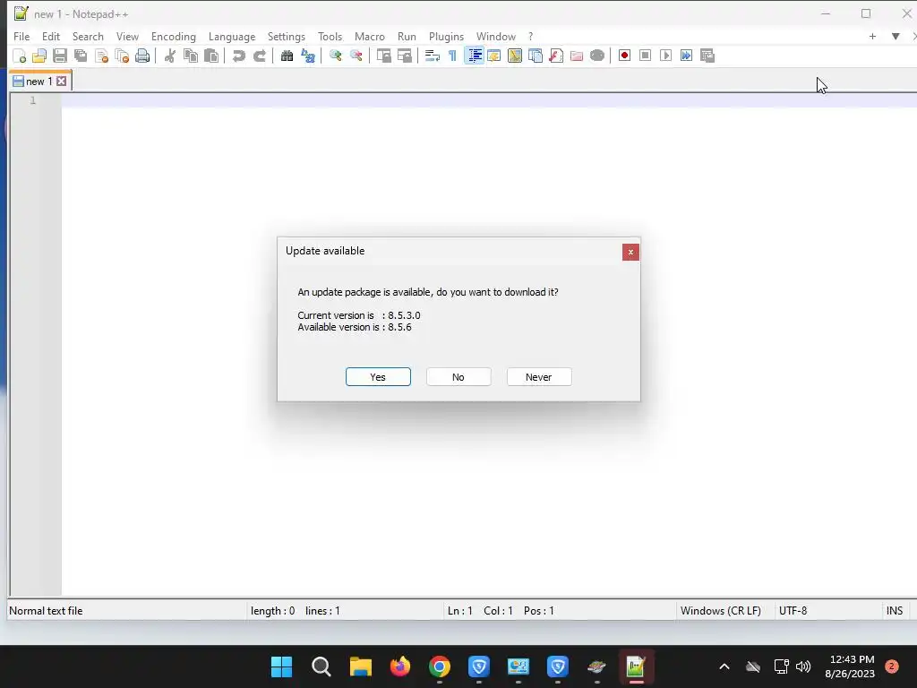917x688 pixels.
Task: Start macro recording red dot icon
Action: (624, 56)
